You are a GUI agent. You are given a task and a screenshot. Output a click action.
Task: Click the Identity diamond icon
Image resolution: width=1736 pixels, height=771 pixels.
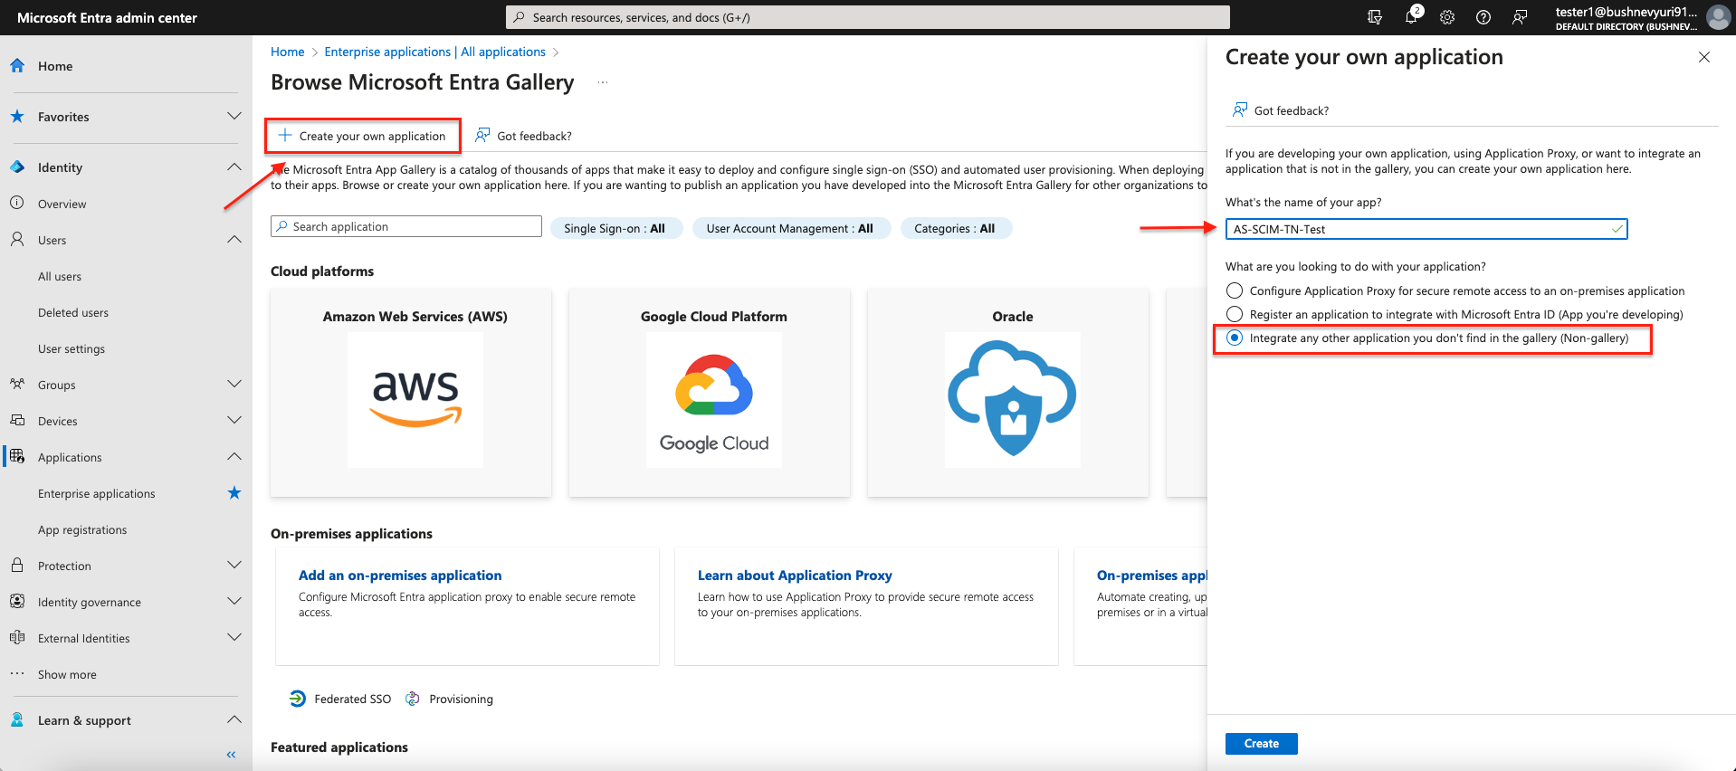point(17,167)
